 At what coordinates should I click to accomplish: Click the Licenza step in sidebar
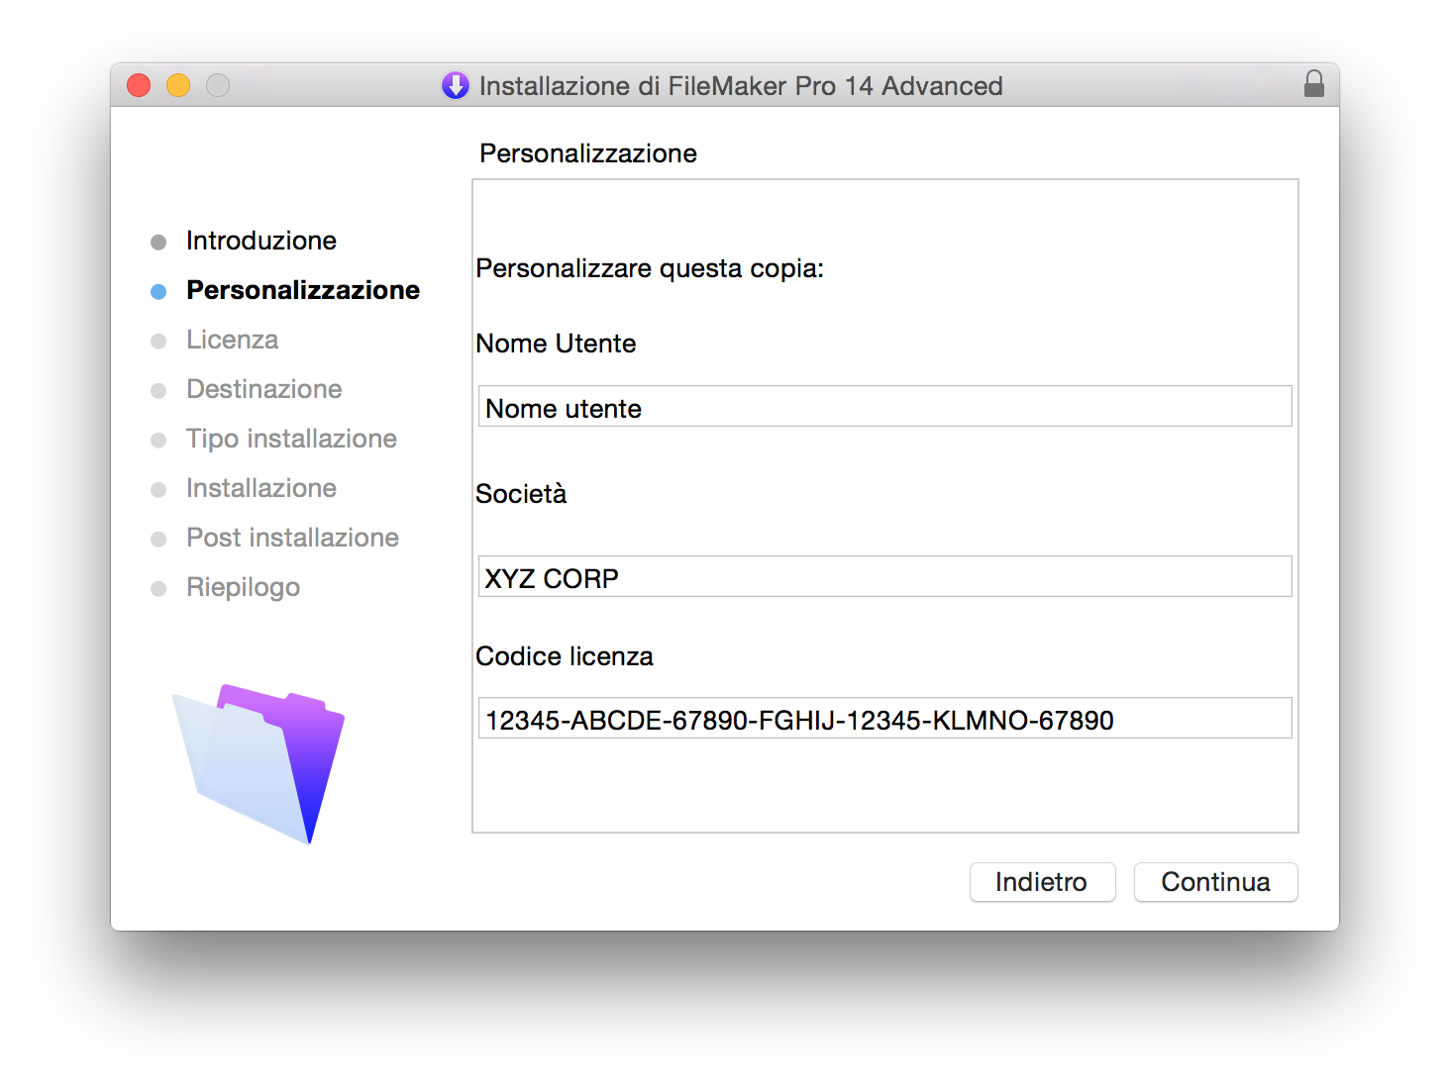tap(232, 340)
